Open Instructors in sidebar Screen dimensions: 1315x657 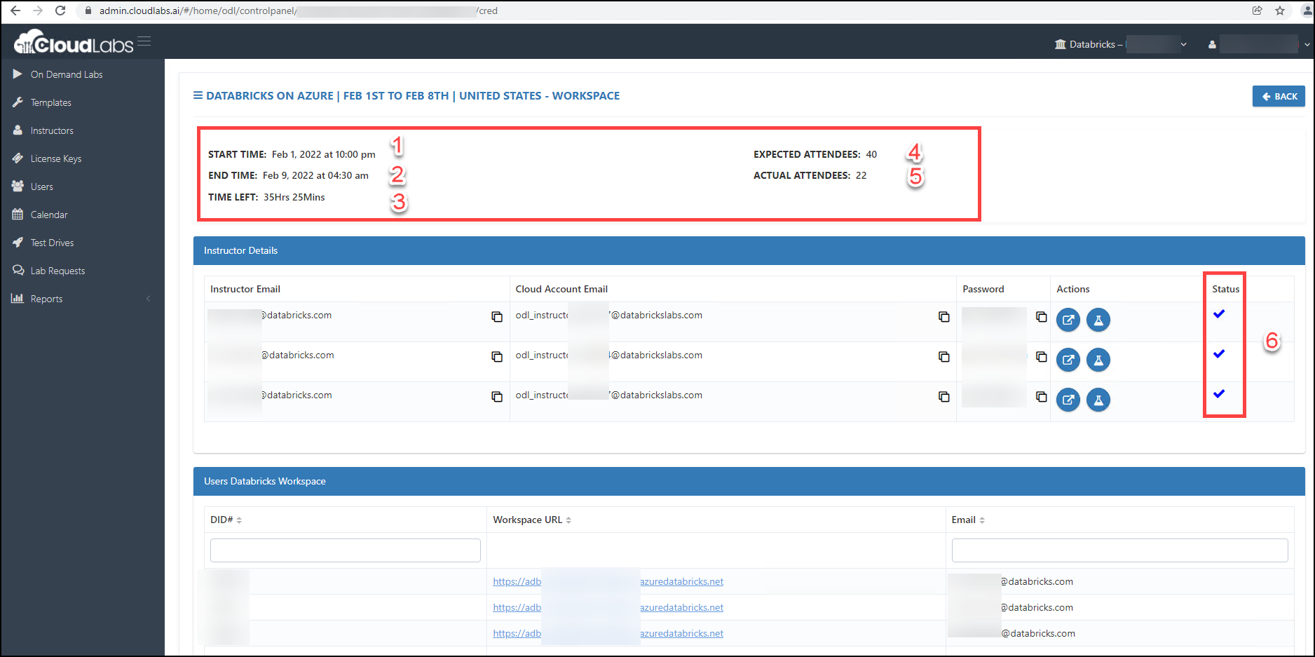point(51,130)
